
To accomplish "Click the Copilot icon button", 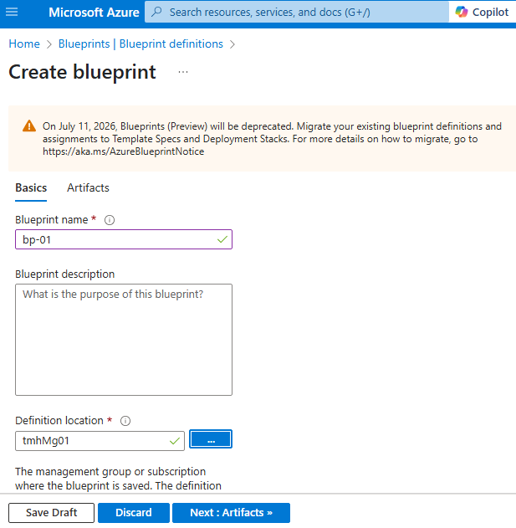I will (x=482, y=12).
